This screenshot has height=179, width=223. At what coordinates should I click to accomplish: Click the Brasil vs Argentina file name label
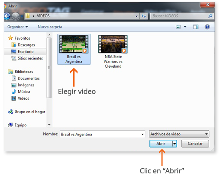74,59
